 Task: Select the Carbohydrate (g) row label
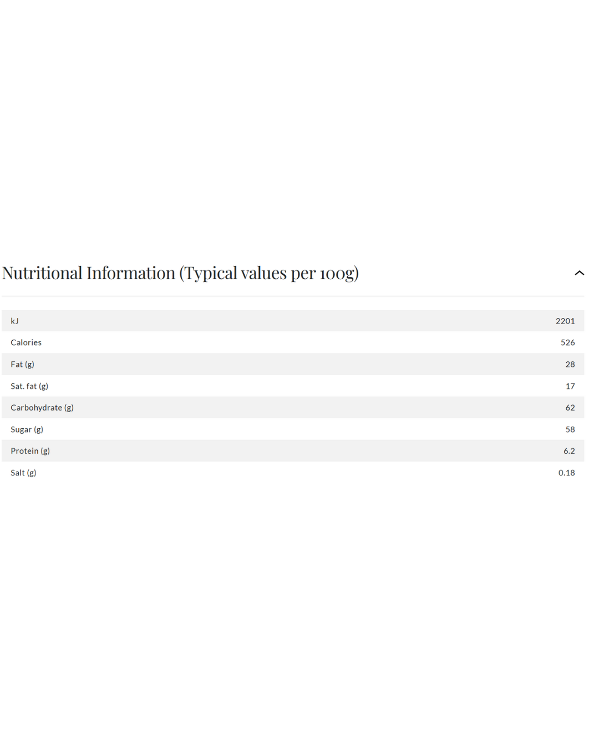(42, 408)
